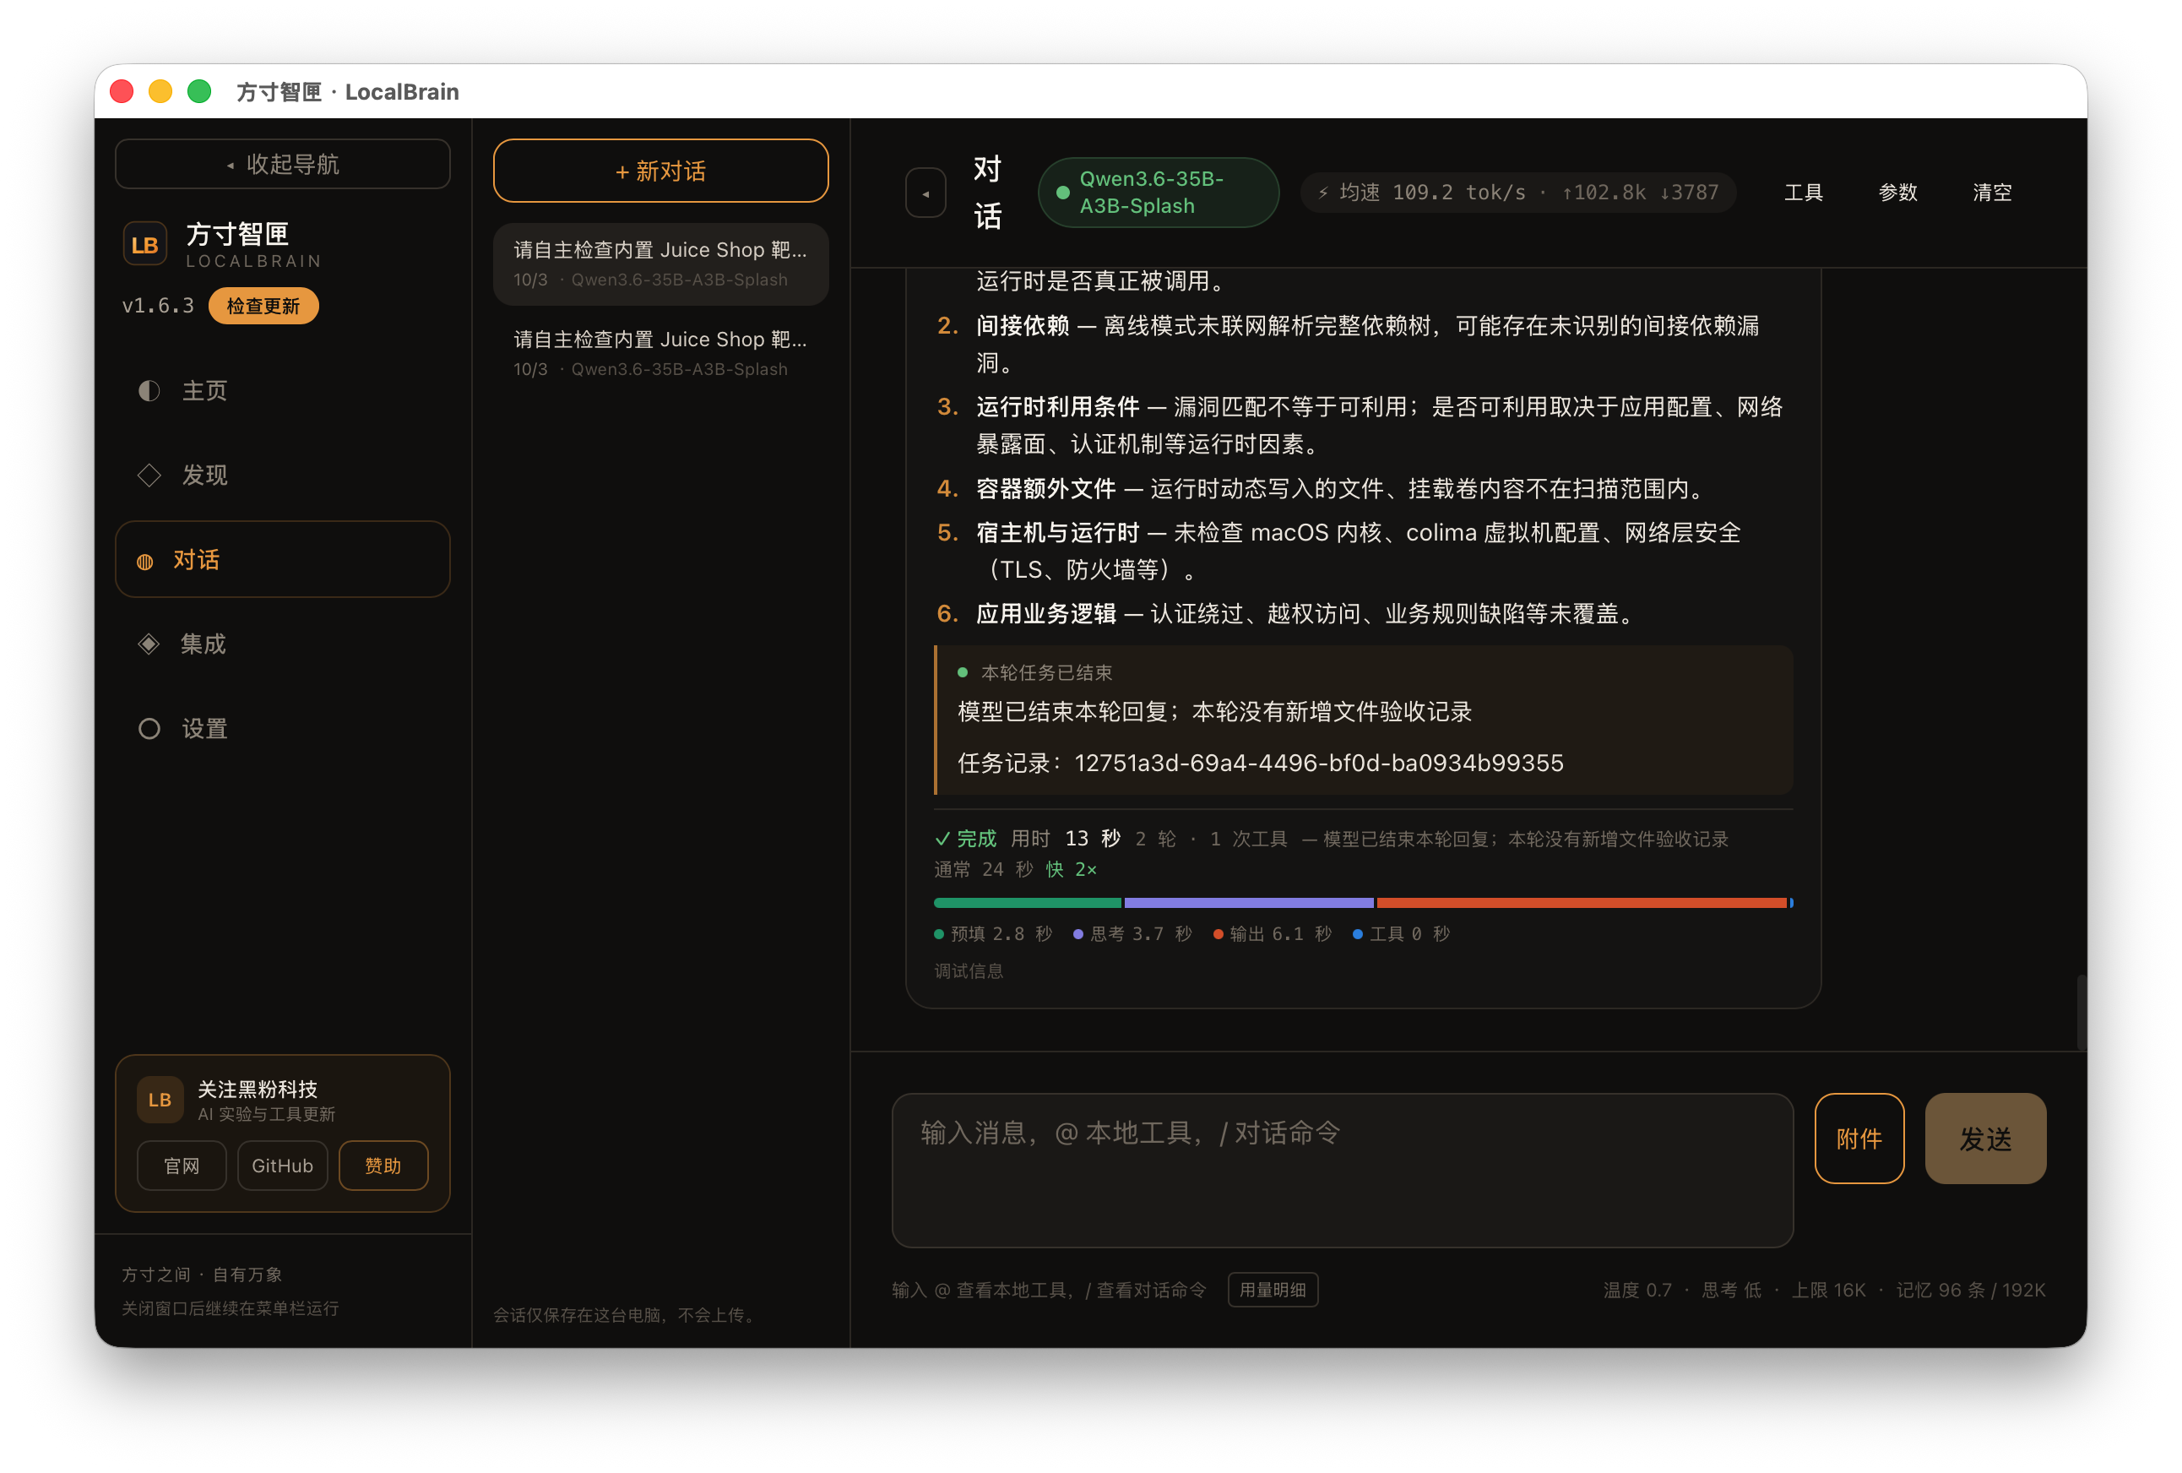Open the 工具 tools menu
This screenshot has height=1473, width=2182.
1804,193
